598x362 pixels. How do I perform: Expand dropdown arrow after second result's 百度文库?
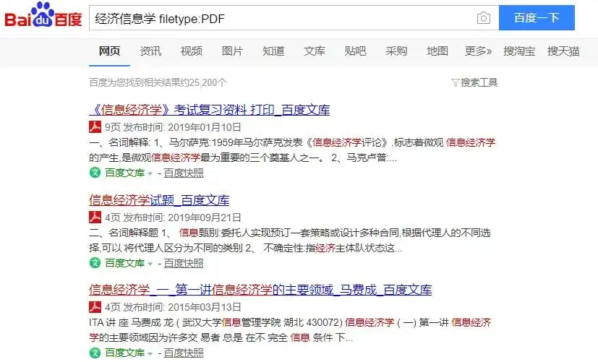[150, 264]
